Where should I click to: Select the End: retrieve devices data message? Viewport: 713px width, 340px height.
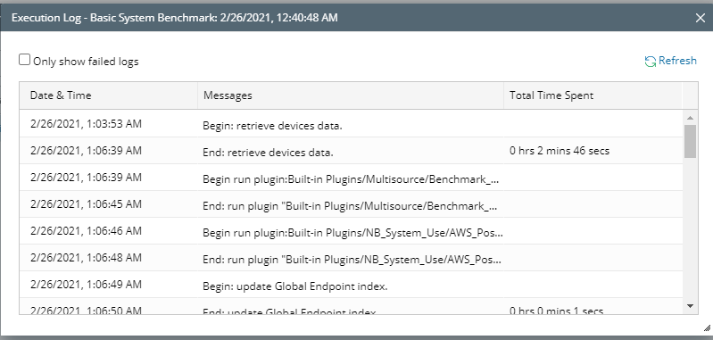tap(268, 153)
